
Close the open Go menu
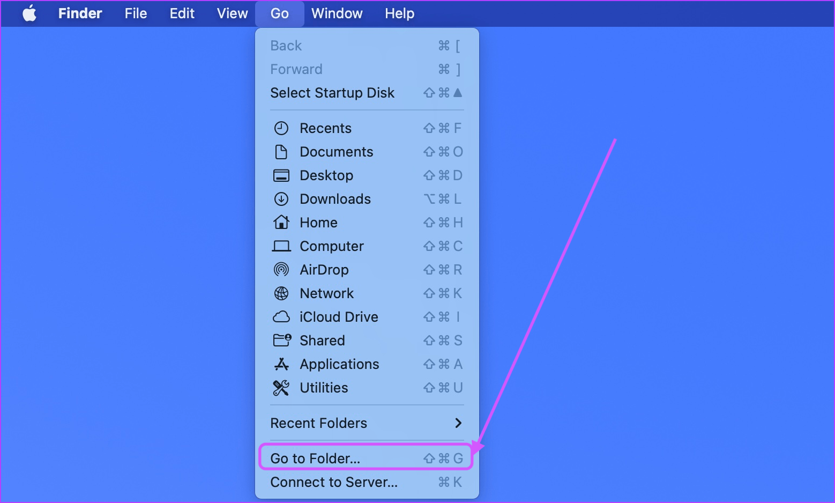280,13
